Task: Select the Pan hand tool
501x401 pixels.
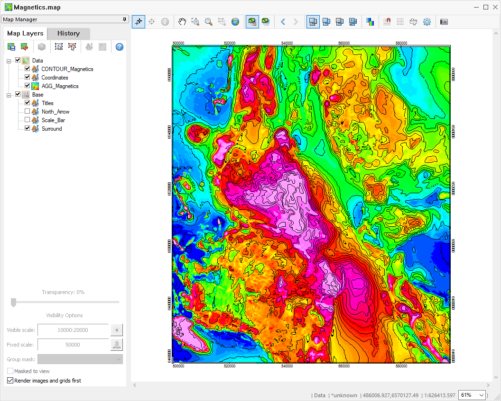Action: coord(182,22)
